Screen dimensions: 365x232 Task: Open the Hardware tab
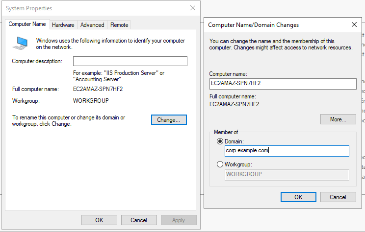[63, 25]
